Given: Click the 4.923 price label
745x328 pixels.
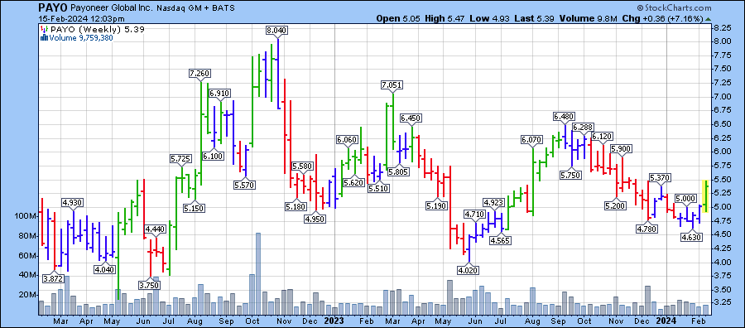Looking at the screenshot, I should pyautogui.click(x=495, y=202).
